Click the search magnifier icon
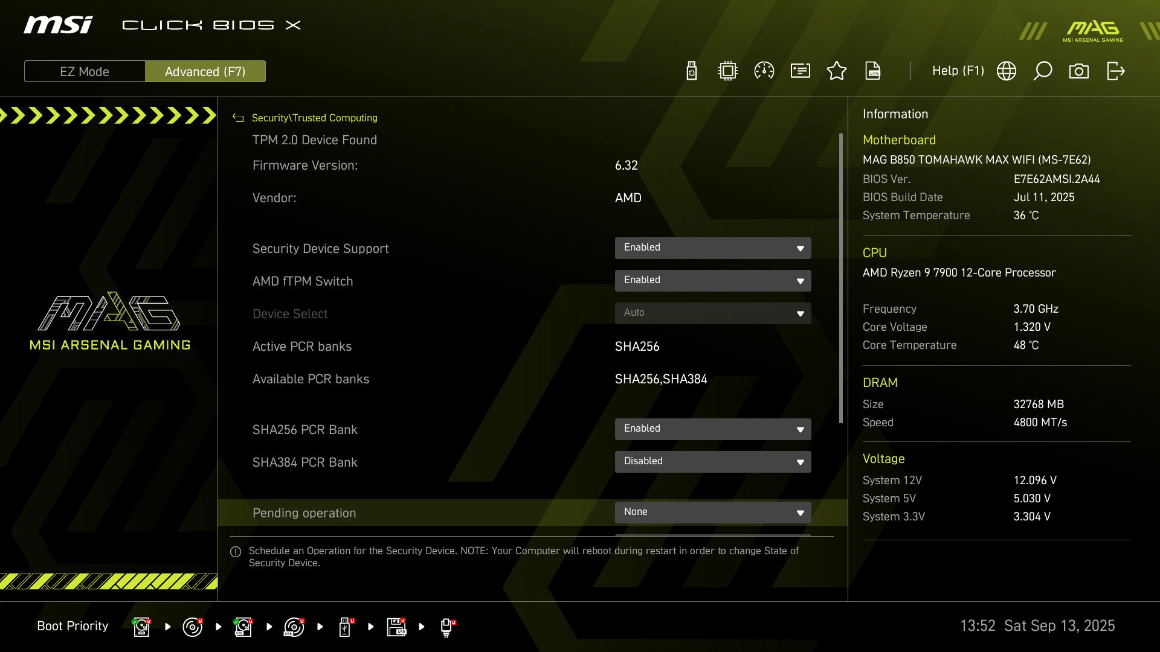The width and height of the screenshot is (1160, 652). click(1043, 71)
